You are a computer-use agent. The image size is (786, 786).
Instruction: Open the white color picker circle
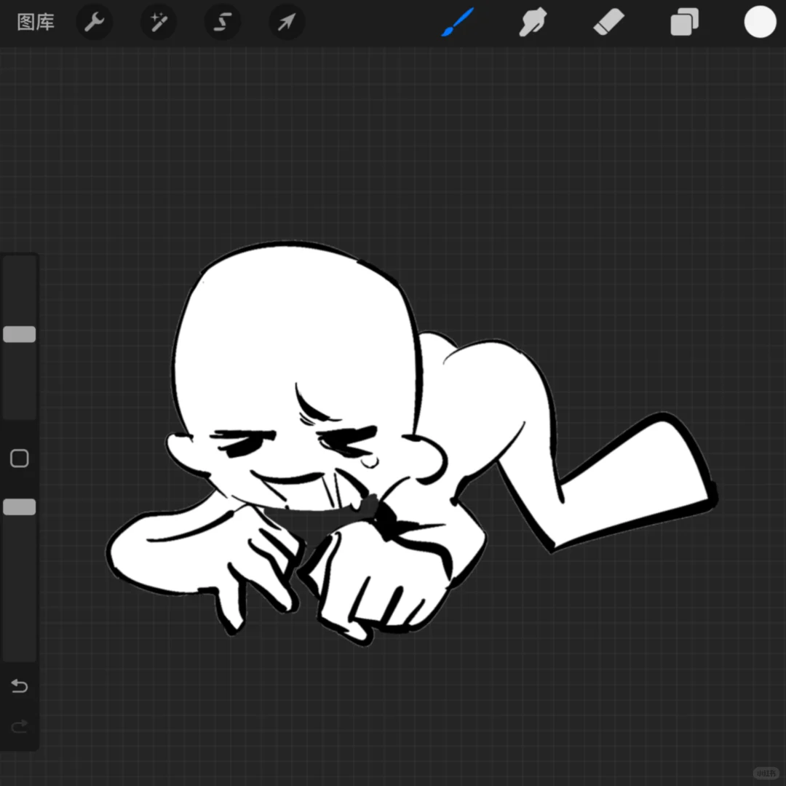coord(760,22)
